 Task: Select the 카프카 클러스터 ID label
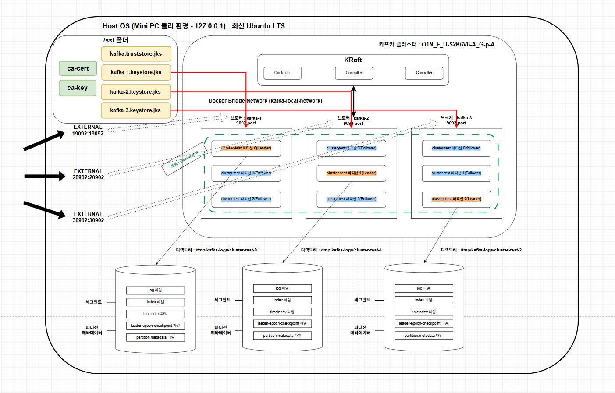click(437, 44)
